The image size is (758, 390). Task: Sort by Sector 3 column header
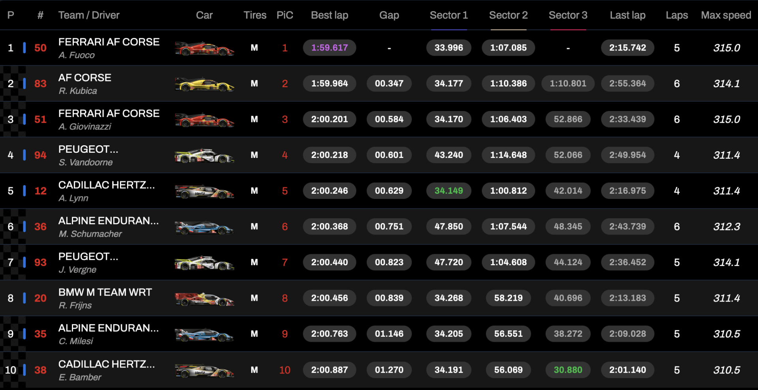click(568, 15)
